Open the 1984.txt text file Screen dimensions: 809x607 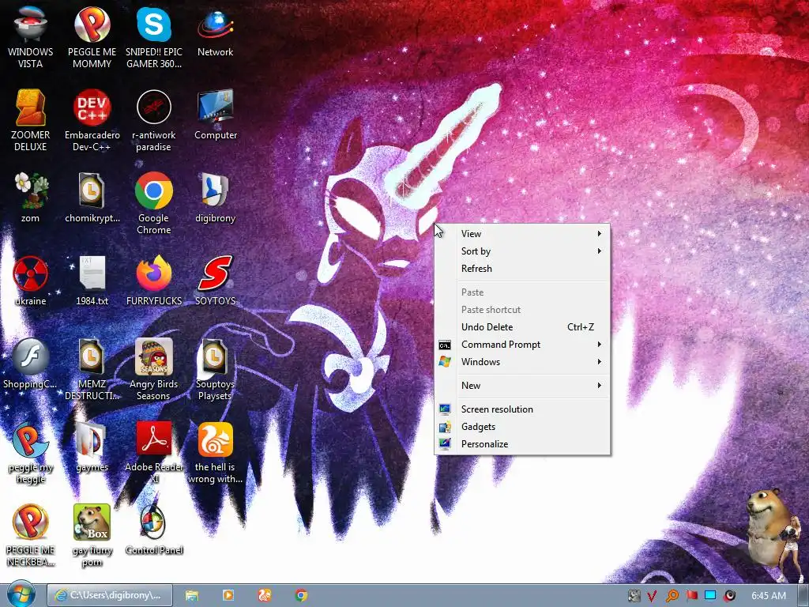[x=92, y=281]
